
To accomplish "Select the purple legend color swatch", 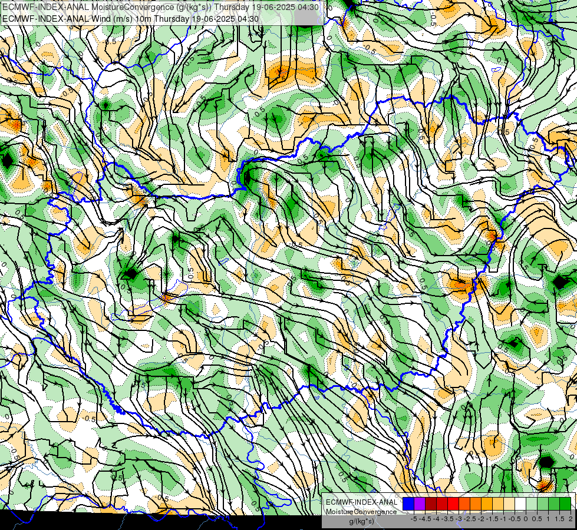I will [x=420, y=503].
